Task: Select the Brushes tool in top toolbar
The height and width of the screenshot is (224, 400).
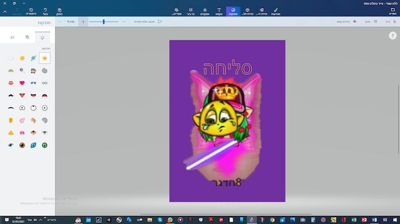Action: point(276,12)
